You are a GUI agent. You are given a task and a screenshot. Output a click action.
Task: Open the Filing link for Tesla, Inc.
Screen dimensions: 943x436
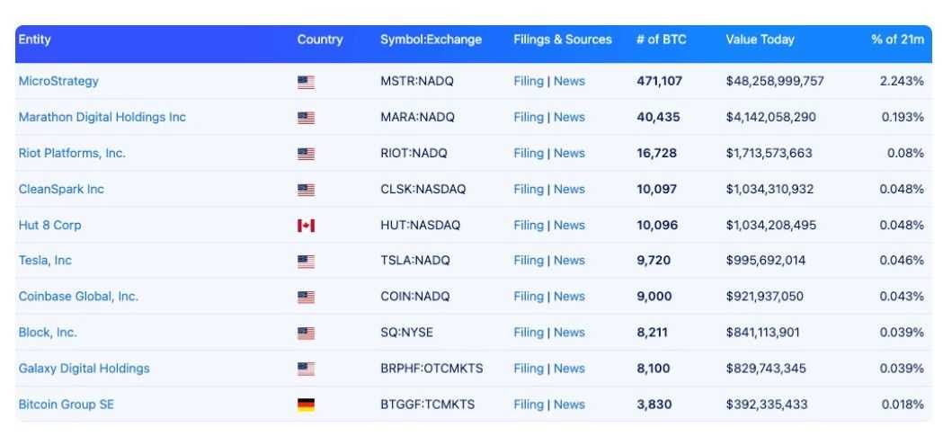[x=529, y=261]
